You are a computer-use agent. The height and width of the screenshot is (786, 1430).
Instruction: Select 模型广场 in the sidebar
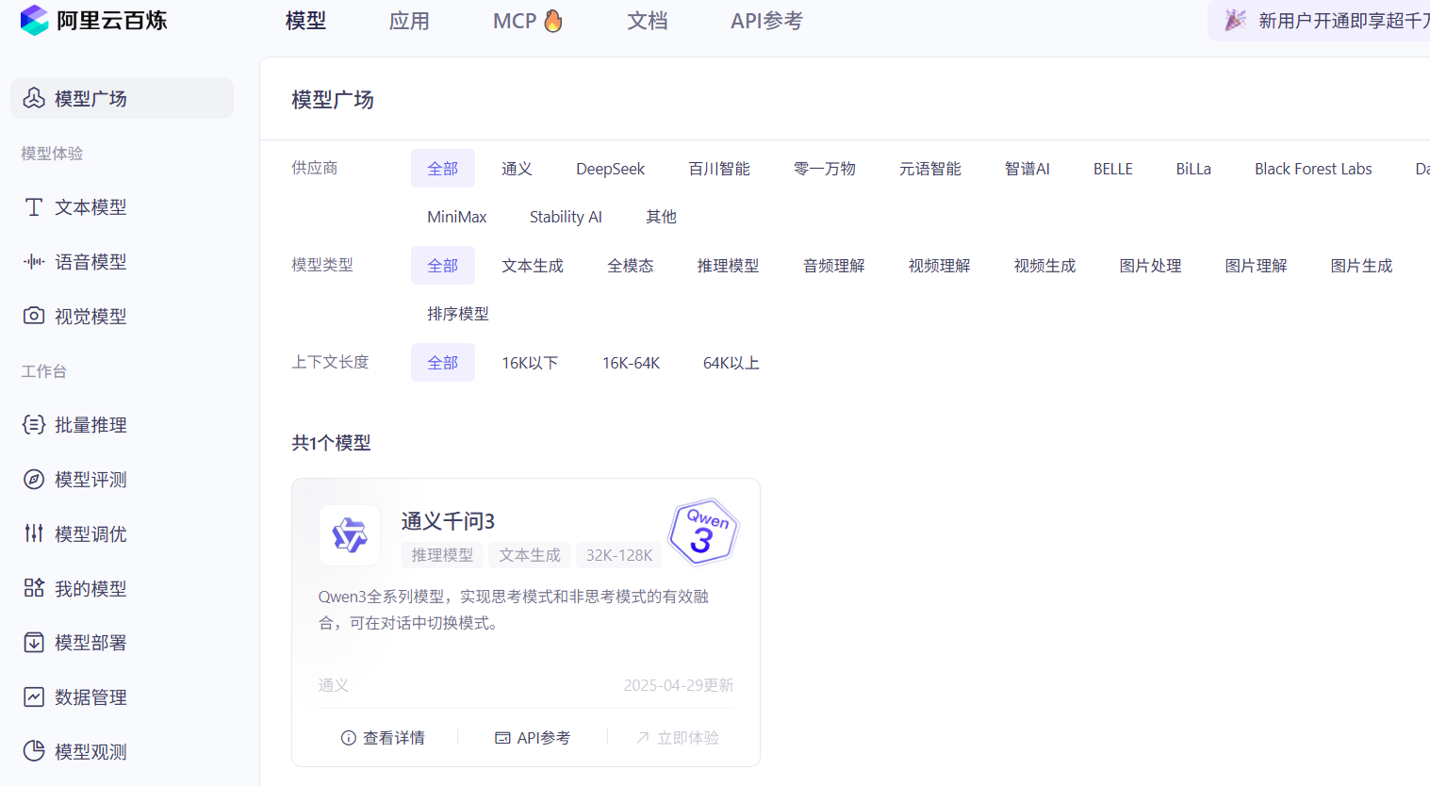pos(123,98)
